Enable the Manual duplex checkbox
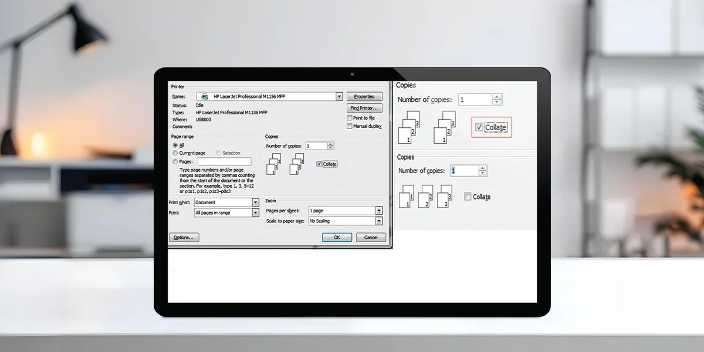 350,126
